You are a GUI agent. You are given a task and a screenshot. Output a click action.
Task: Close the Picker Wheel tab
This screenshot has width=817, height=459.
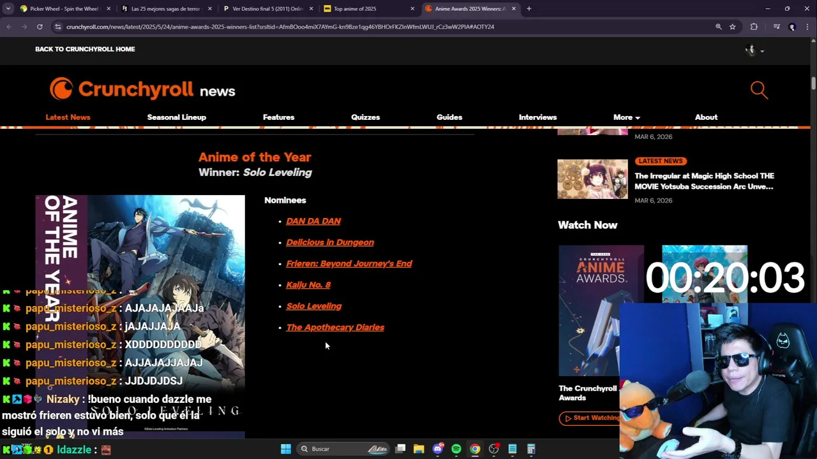point(109,9)
